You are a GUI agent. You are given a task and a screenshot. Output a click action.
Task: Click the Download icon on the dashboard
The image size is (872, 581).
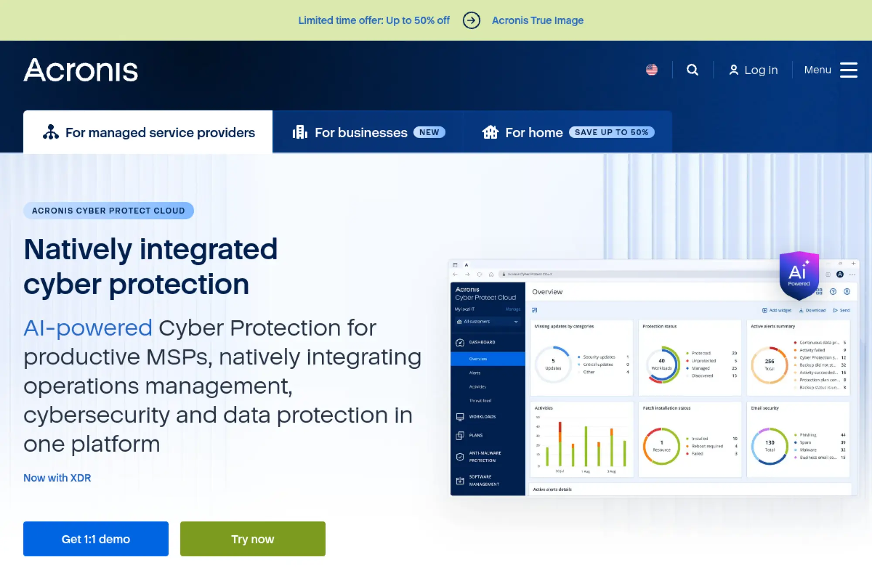tap(801, 310)
